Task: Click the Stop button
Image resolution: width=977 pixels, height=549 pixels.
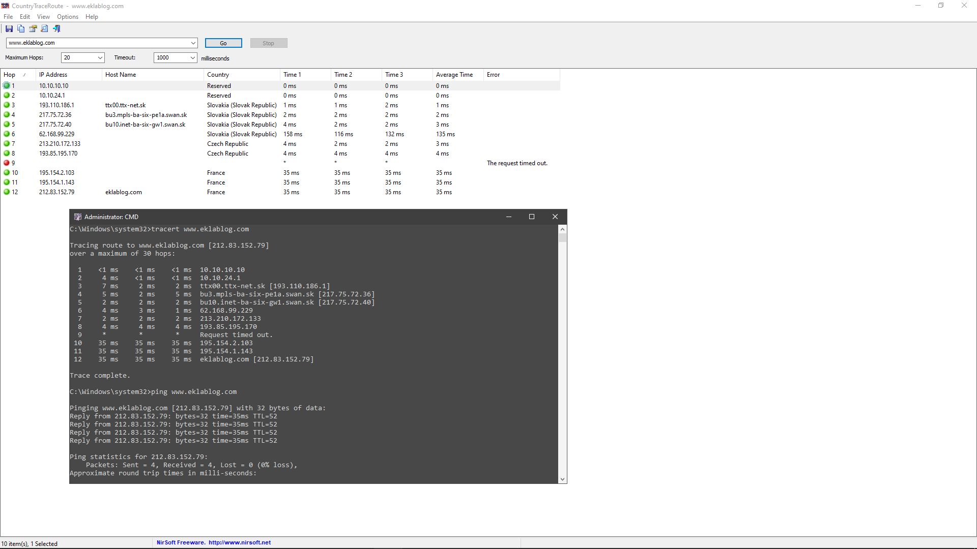Action: coord(269,43)
